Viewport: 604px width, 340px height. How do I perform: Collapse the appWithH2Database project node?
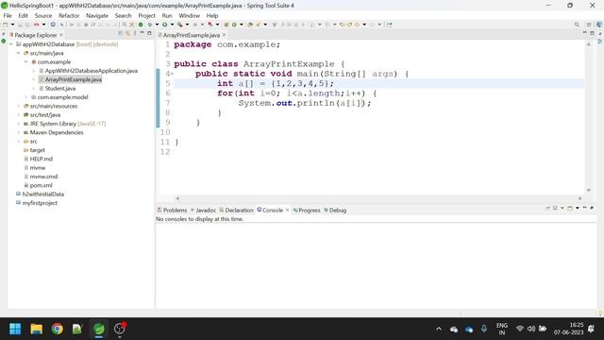(x=10, y=44)
